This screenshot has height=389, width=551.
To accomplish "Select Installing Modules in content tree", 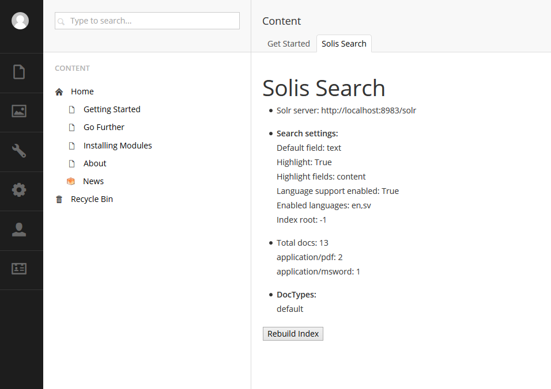I will 118,146.
